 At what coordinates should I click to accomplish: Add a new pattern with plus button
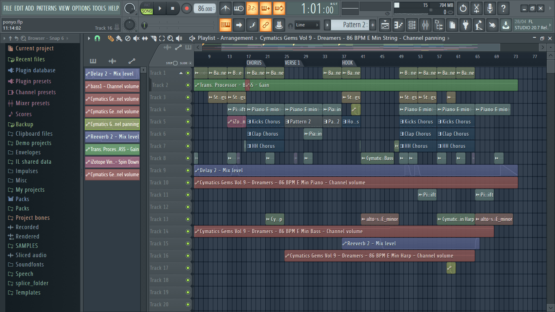(373, 25)
